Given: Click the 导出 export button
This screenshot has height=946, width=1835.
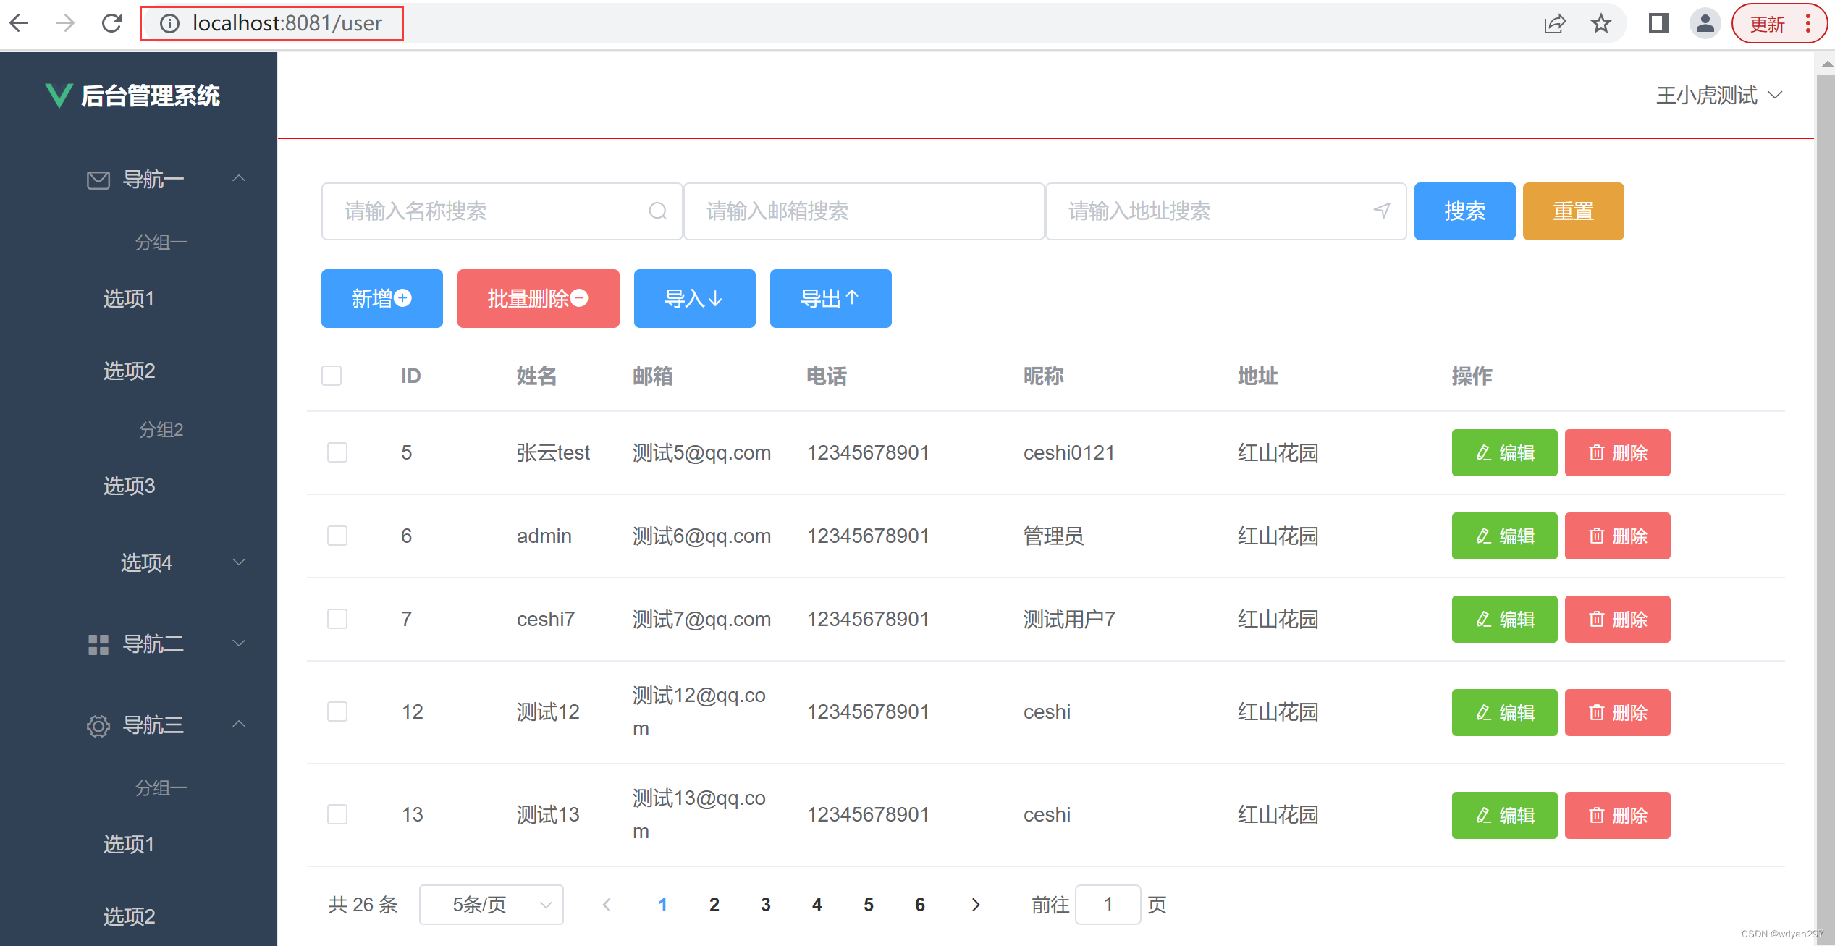Looking at the screenshot, I should (830, 298).
